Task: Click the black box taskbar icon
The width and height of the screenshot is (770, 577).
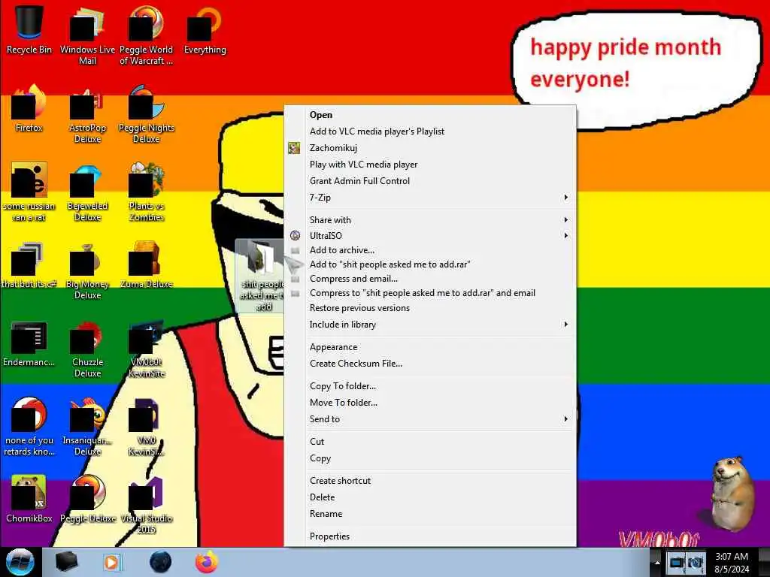Action: click(66, 562)
